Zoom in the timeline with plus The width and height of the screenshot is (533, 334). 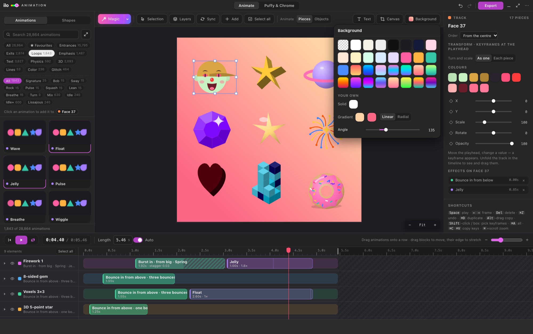[527, 240]
